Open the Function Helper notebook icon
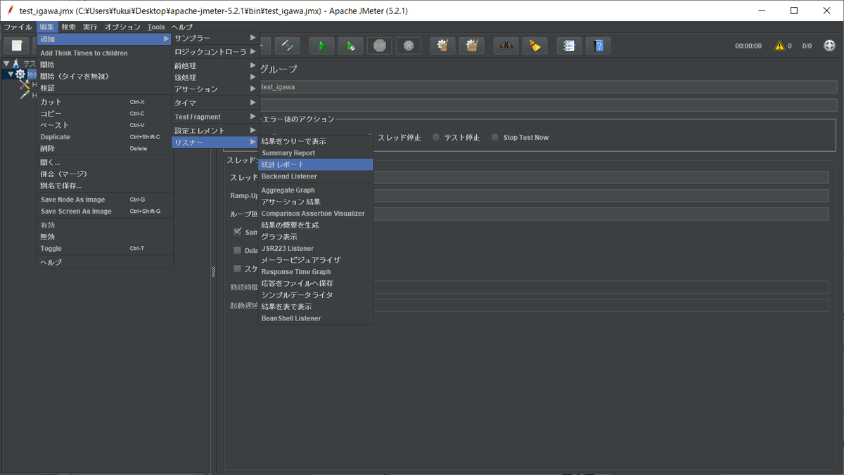The image size is (844, 475). tap(570, 46)
